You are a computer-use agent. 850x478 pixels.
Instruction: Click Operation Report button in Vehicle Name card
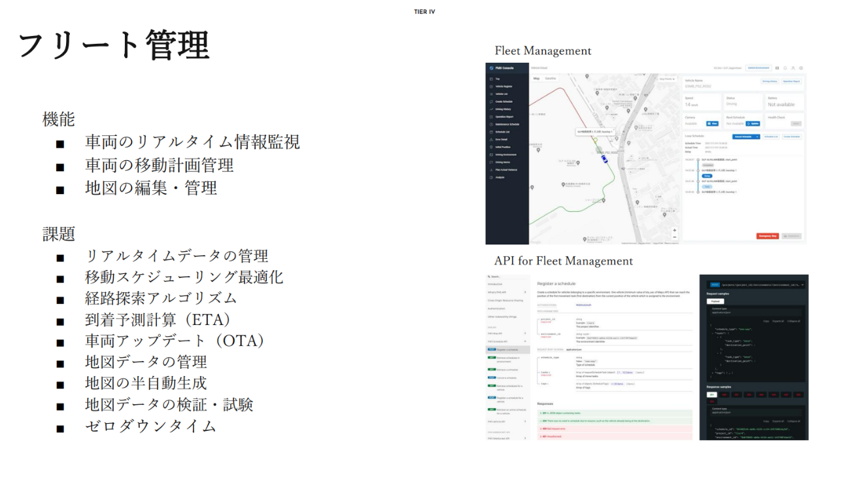791,81
